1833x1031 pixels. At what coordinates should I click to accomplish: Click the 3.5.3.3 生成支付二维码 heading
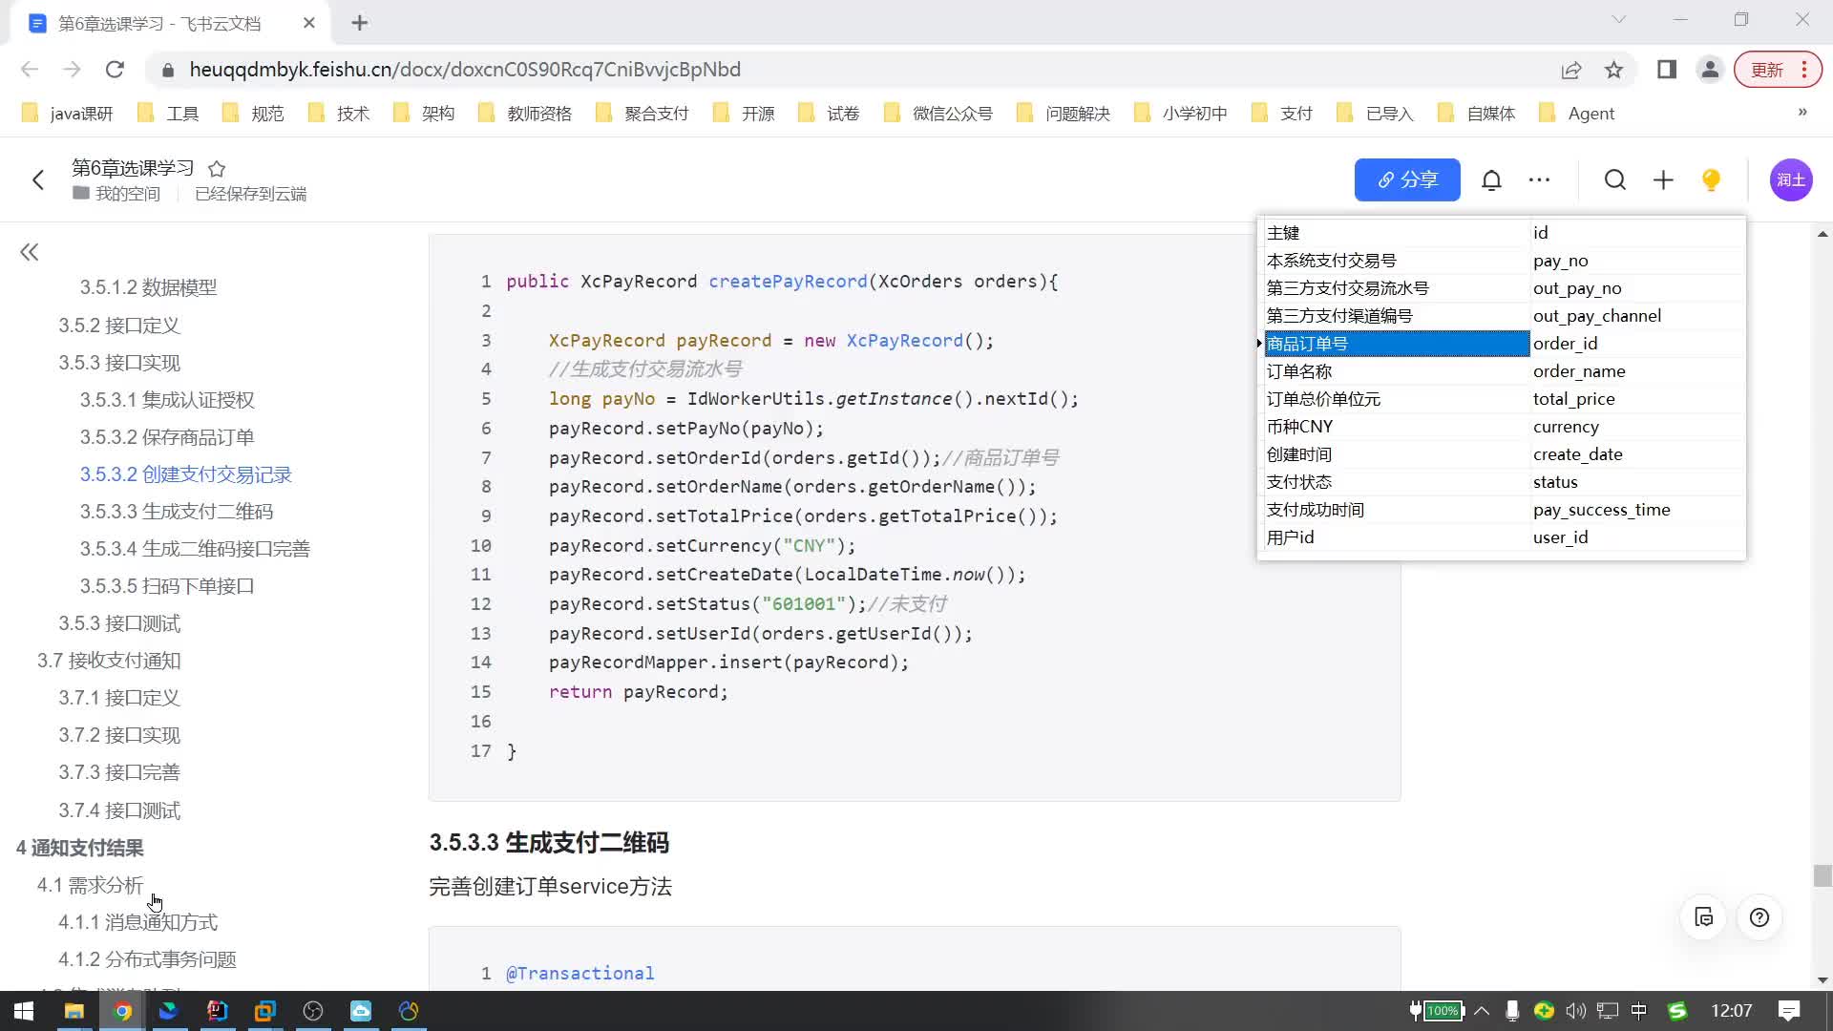549,843
